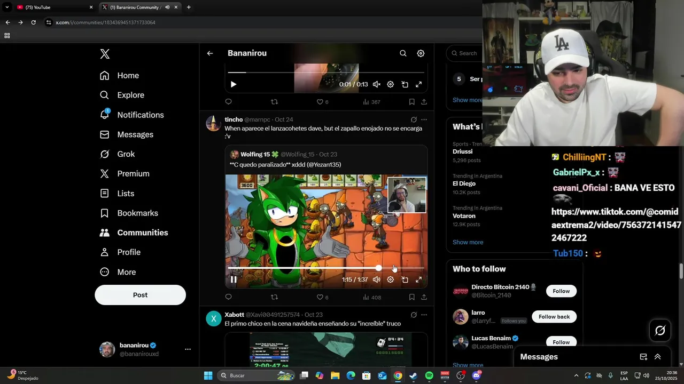Open the X logo home link

(105, 54)
